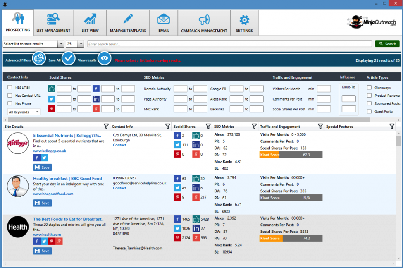Save the BBC Good Food result

coord(43,203)
